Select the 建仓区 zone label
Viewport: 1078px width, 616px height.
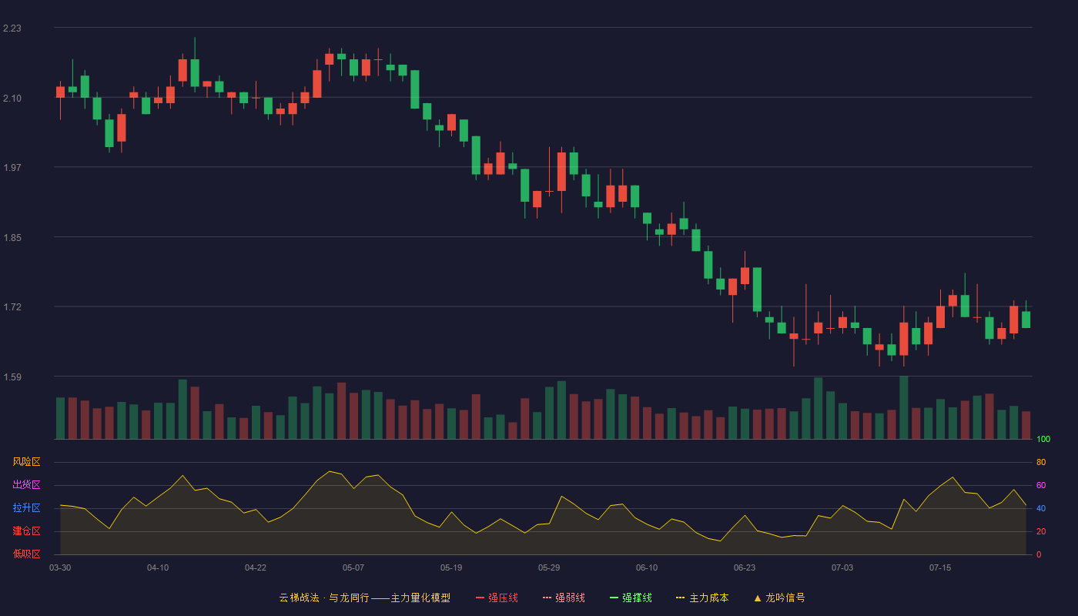(x=26, y=531)
